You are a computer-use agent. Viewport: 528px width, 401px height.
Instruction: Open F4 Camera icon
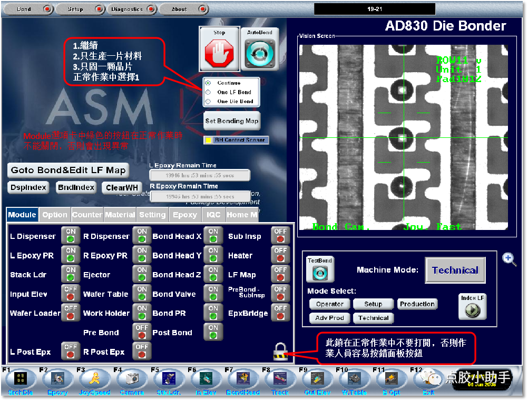coord(132,379)
